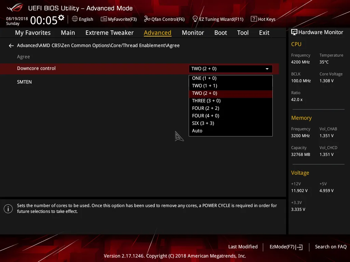
Task: Click the EZ Tuning Wizard lightbulb icon
Action: click(195, 19)
